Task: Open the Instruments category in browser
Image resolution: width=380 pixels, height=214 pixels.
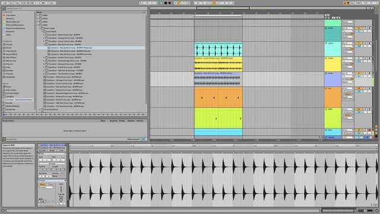Action: [x=11, y=51]
